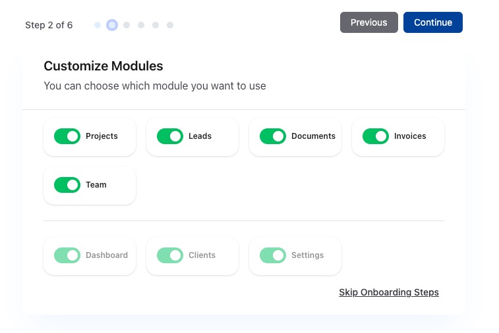
Task: Toggle the Documents module switch
Action: click(x=272, y=136)
